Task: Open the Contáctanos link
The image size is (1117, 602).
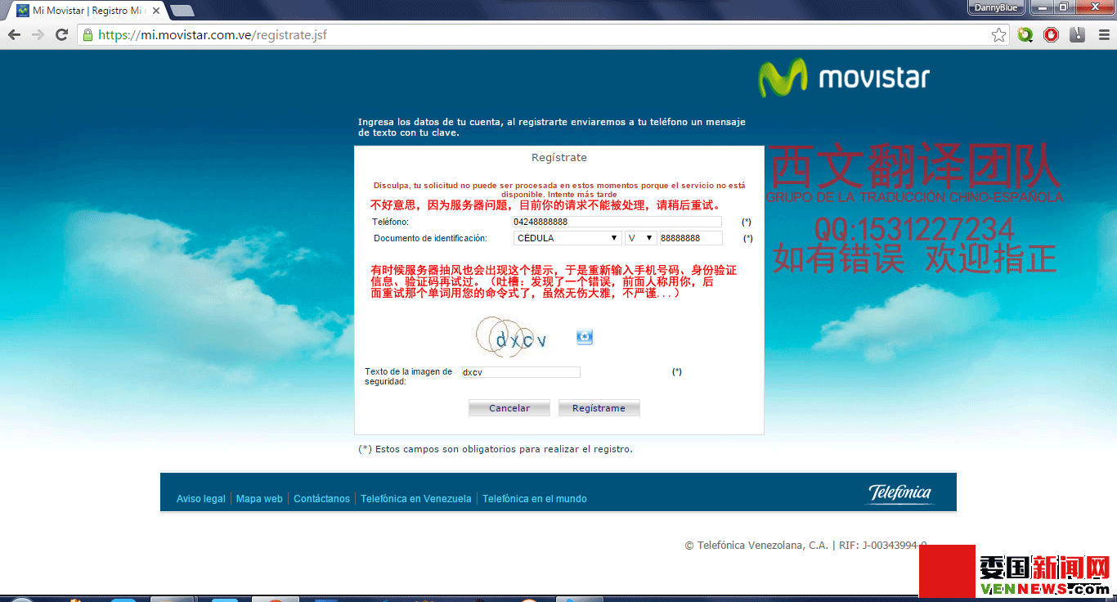Action: pyautogui.click(x=321, y=499)
